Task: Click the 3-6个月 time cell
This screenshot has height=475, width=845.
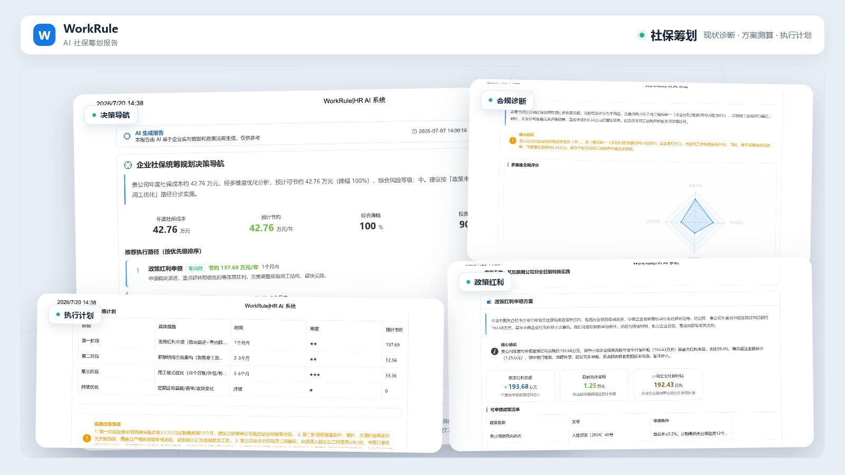Action: pos(242,374)
